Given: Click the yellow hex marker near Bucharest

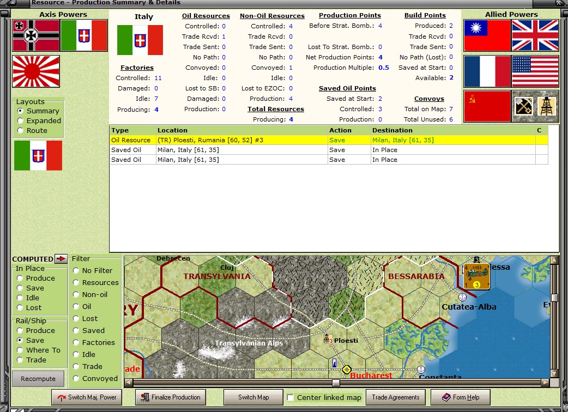Looking at the screenshot, I should (347, 369).
